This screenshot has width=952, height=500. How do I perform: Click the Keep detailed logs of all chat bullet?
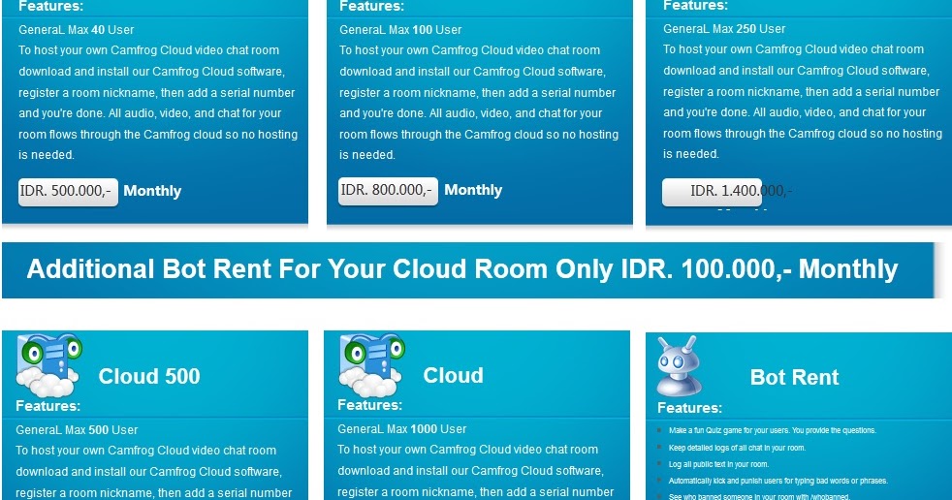[x=737, y=448]
